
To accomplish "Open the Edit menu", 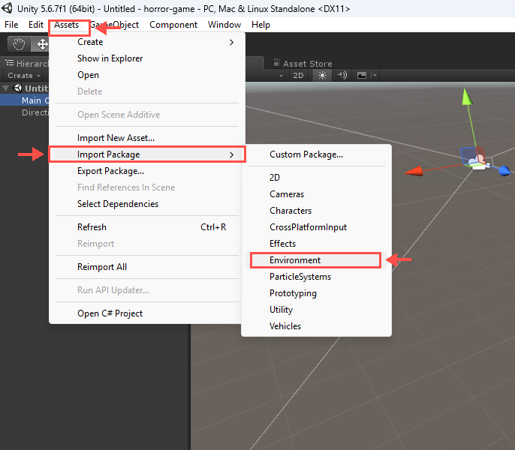I will click(x=36, y=25).
